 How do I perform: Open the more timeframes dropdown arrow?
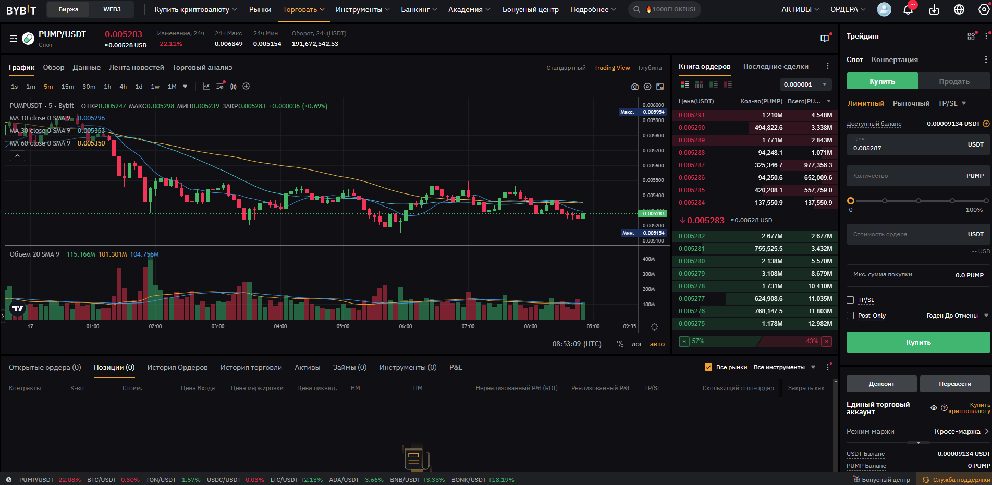click(x=185, y=87)
